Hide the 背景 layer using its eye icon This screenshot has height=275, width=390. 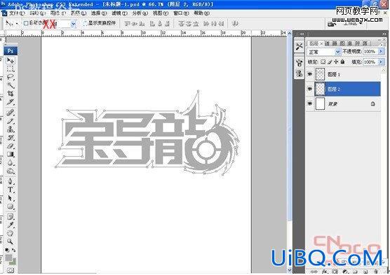point(310,104)
